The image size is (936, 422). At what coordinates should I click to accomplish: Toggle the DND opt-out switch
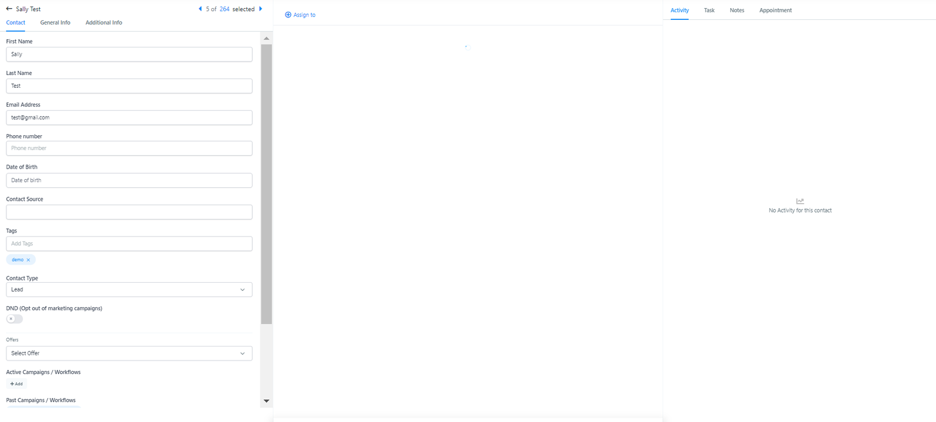coord(15,319)
